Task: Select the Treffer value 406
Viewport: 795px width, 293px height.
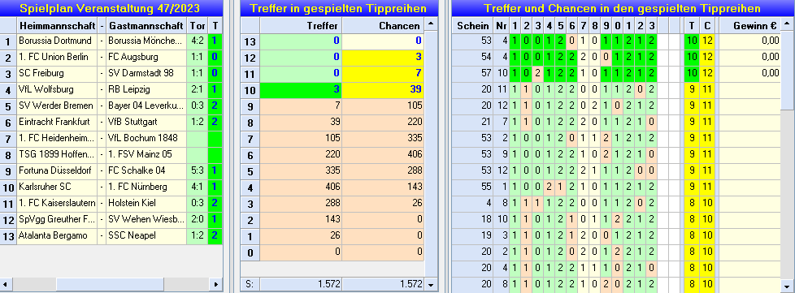Action: (301, 187)
